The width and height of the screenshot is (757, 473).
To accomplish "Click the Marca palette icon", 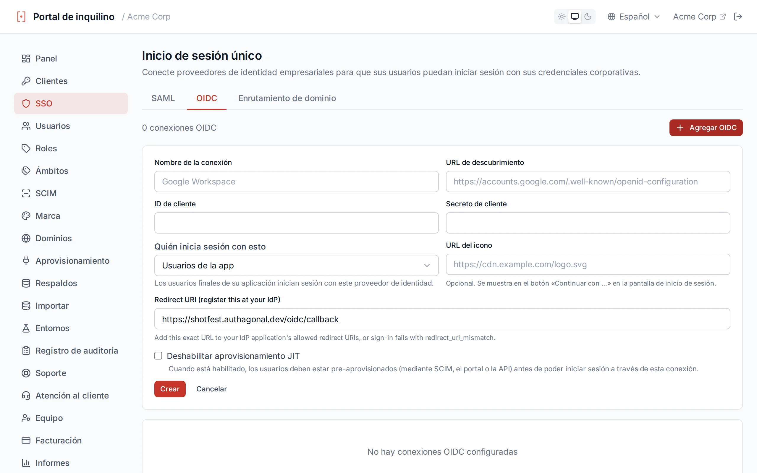I will click(x=26, y=216).
